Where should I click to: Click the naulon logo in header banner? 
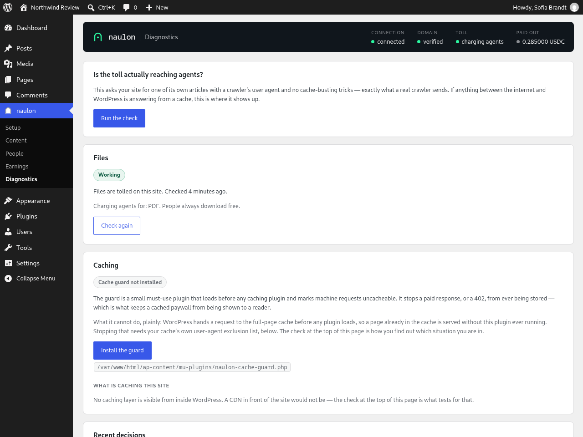pyautogui.click(x=98, y=37)
